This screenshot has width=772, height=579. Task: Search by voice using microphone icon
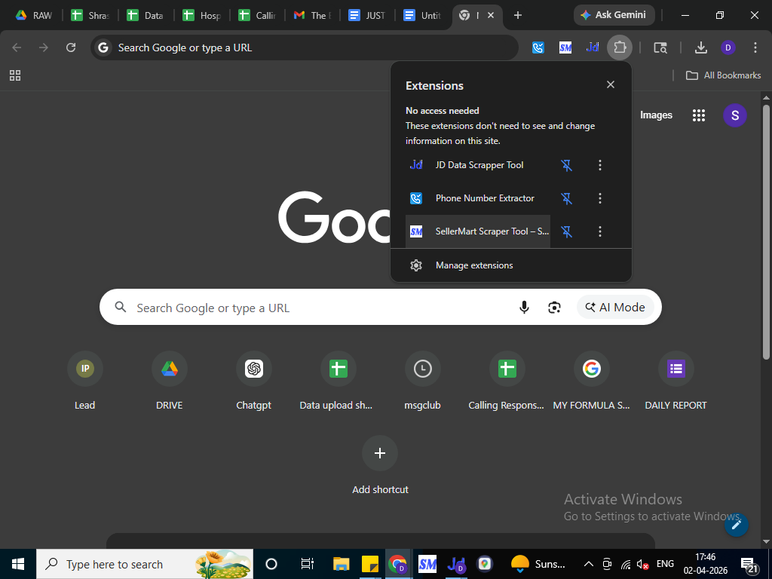point(524,308)
